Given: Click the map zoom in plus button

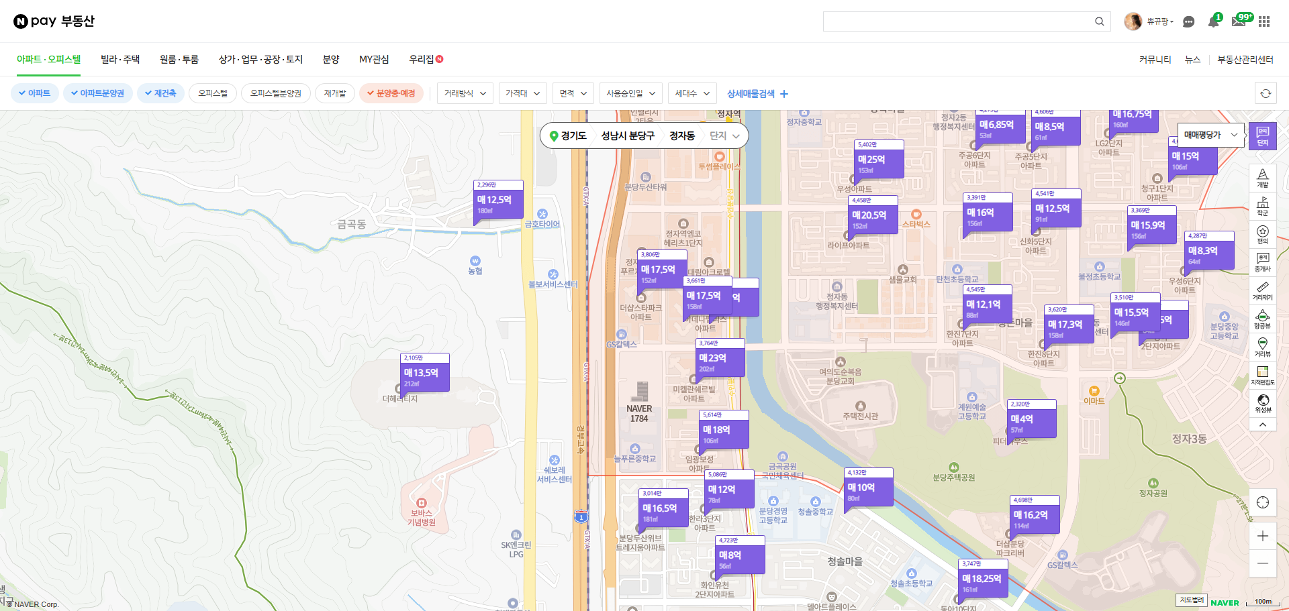Looking at the screenshot, I should pos(1262,536).
